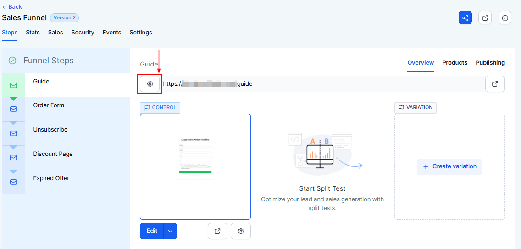Select the Guide funnel step

[66, 85]
